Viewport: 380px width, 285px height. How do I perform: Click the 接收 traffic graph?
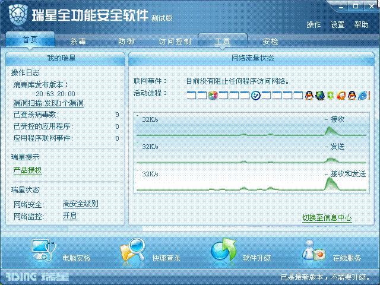(252, 126)
